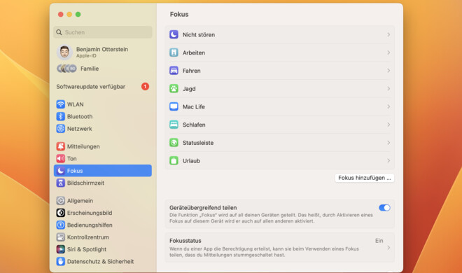Click Fokusstatus Ein value
This screenshot has height=273, width=462.
(x=379, y=241)
